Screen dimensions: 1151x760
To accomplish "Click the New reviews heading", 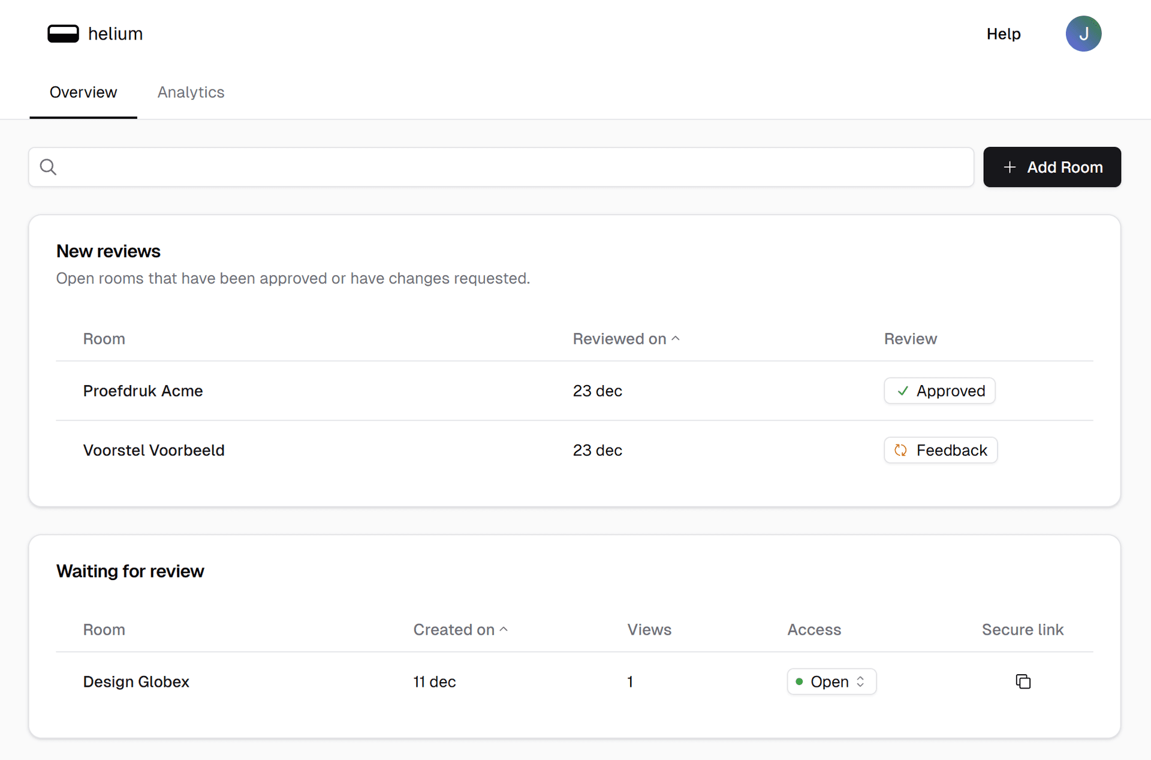I will (x=108, y=251).
